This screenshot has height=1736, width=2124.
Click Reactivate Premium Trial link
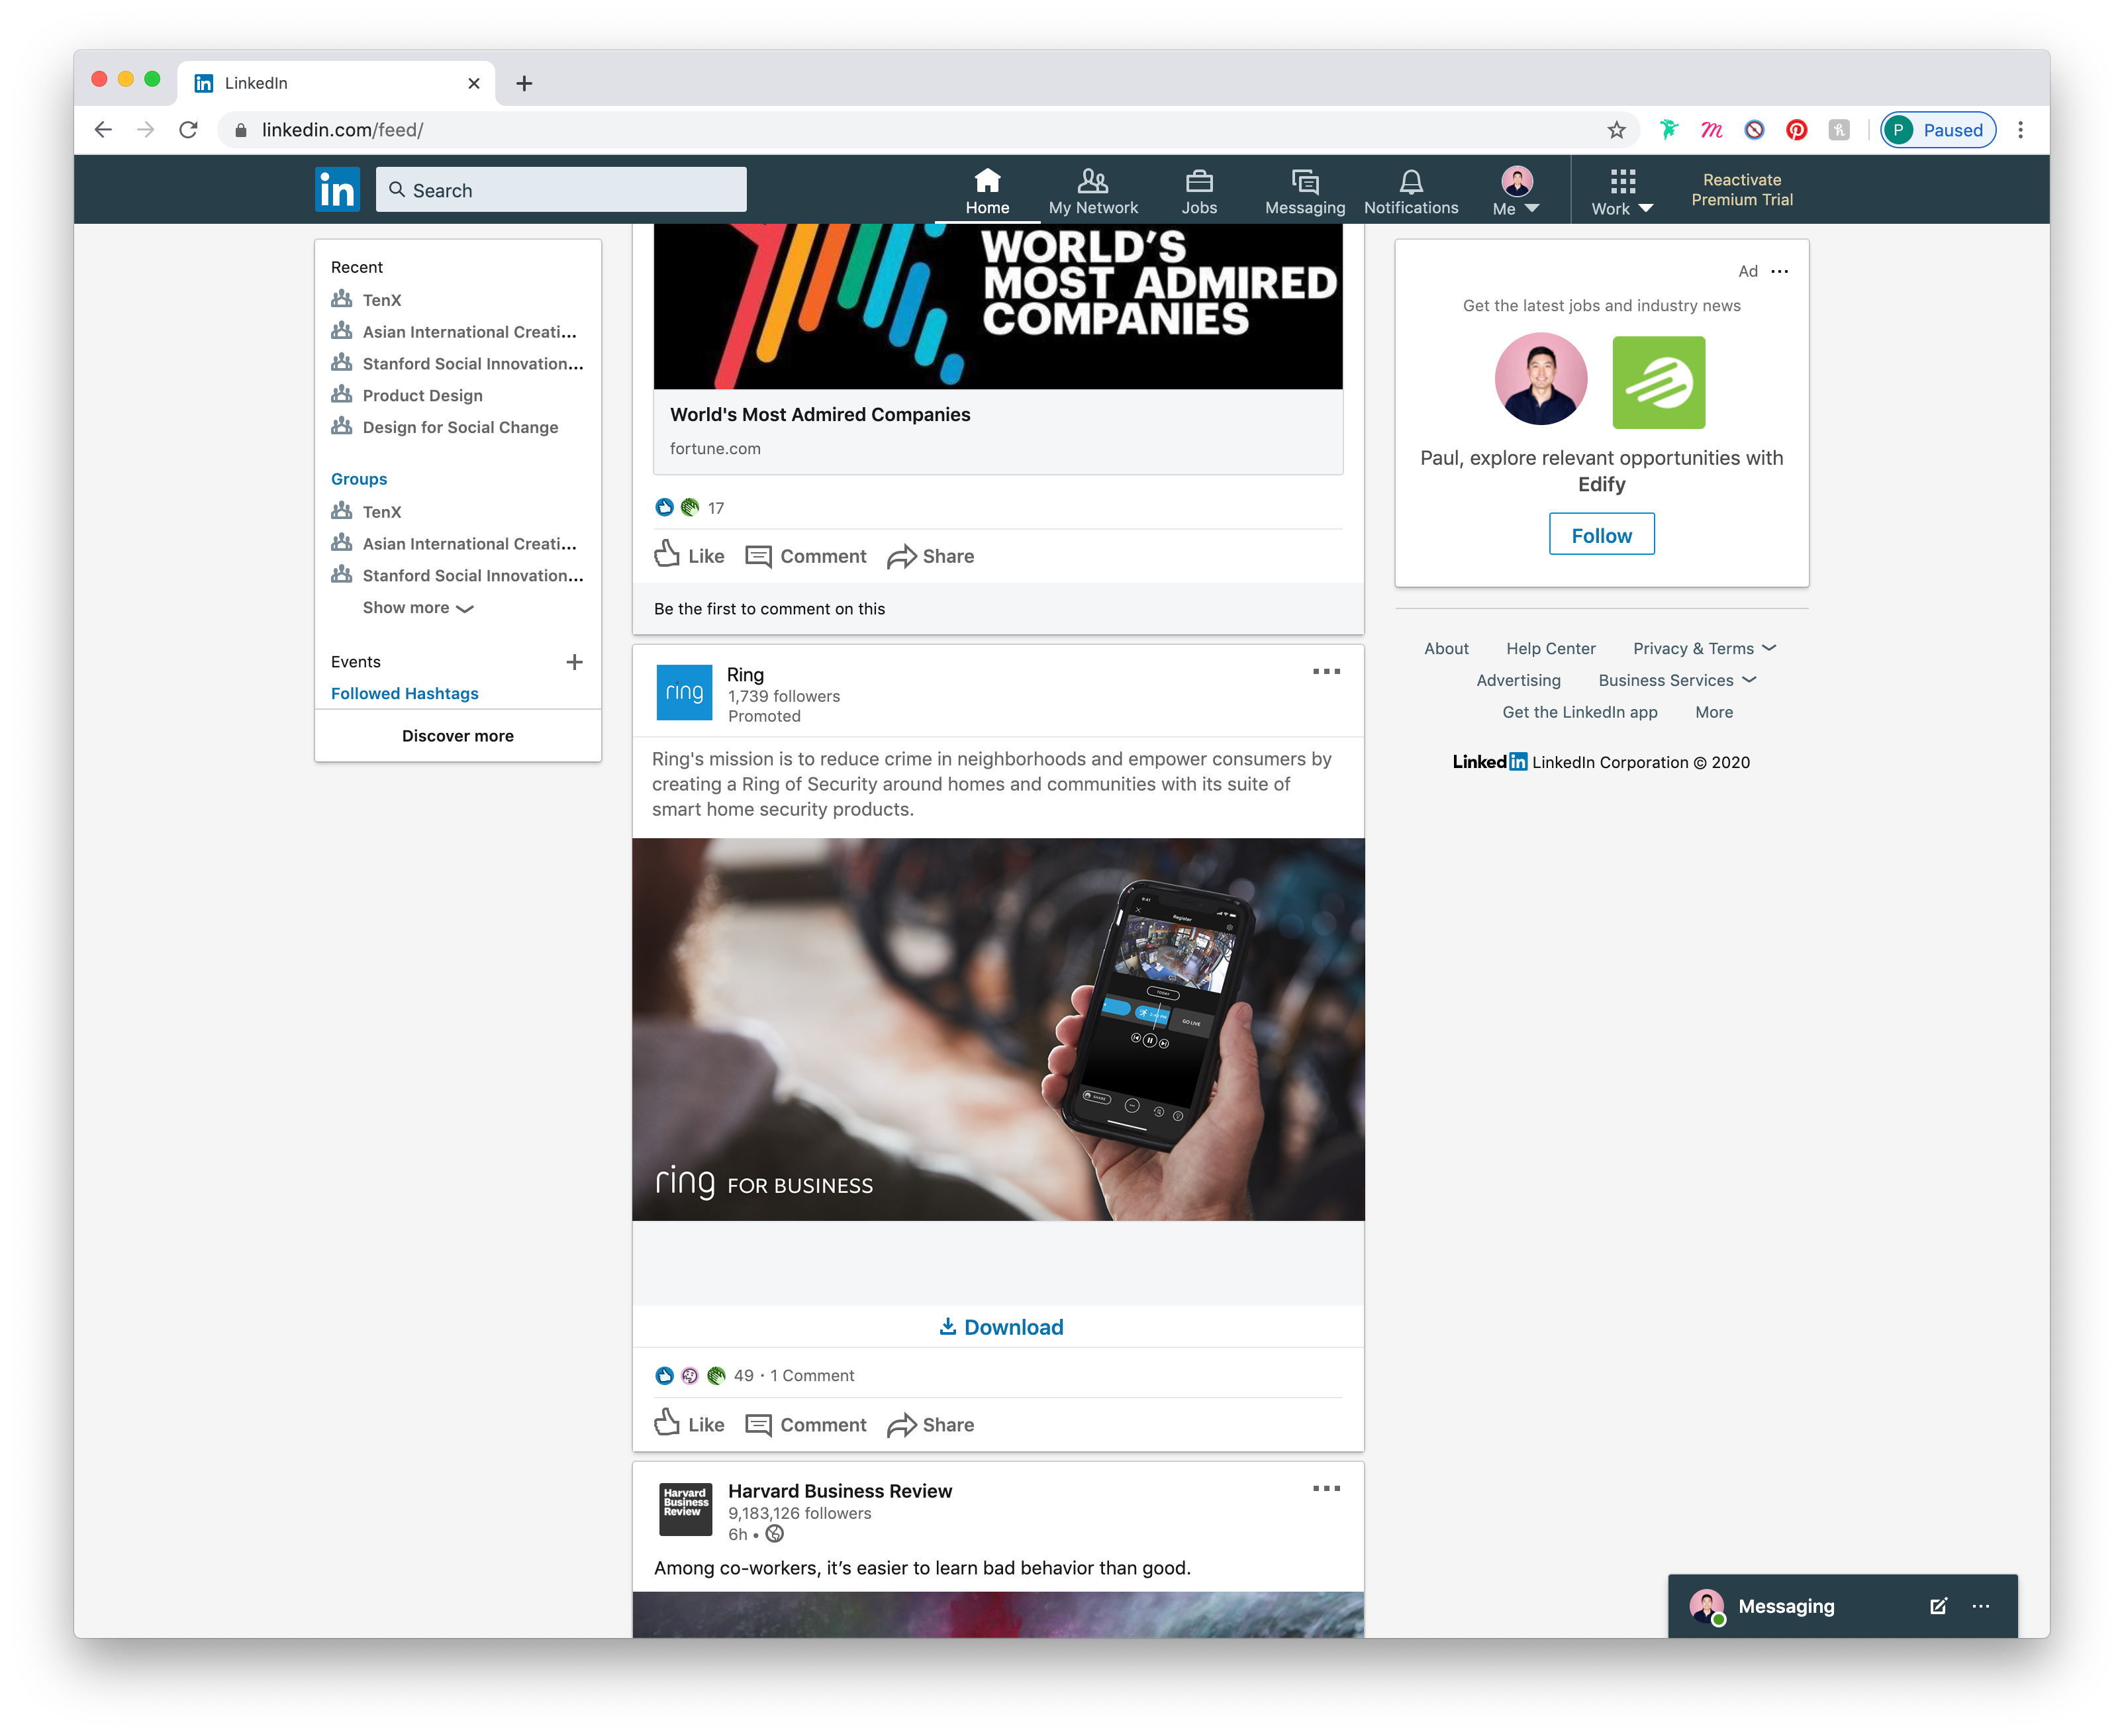click(x=1742, y=190)
